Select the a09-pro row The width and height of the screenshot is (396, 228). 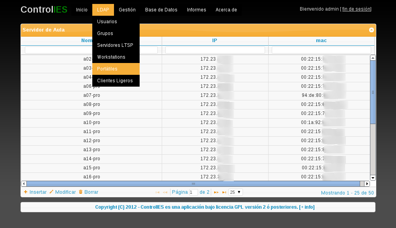click(195, 113)
